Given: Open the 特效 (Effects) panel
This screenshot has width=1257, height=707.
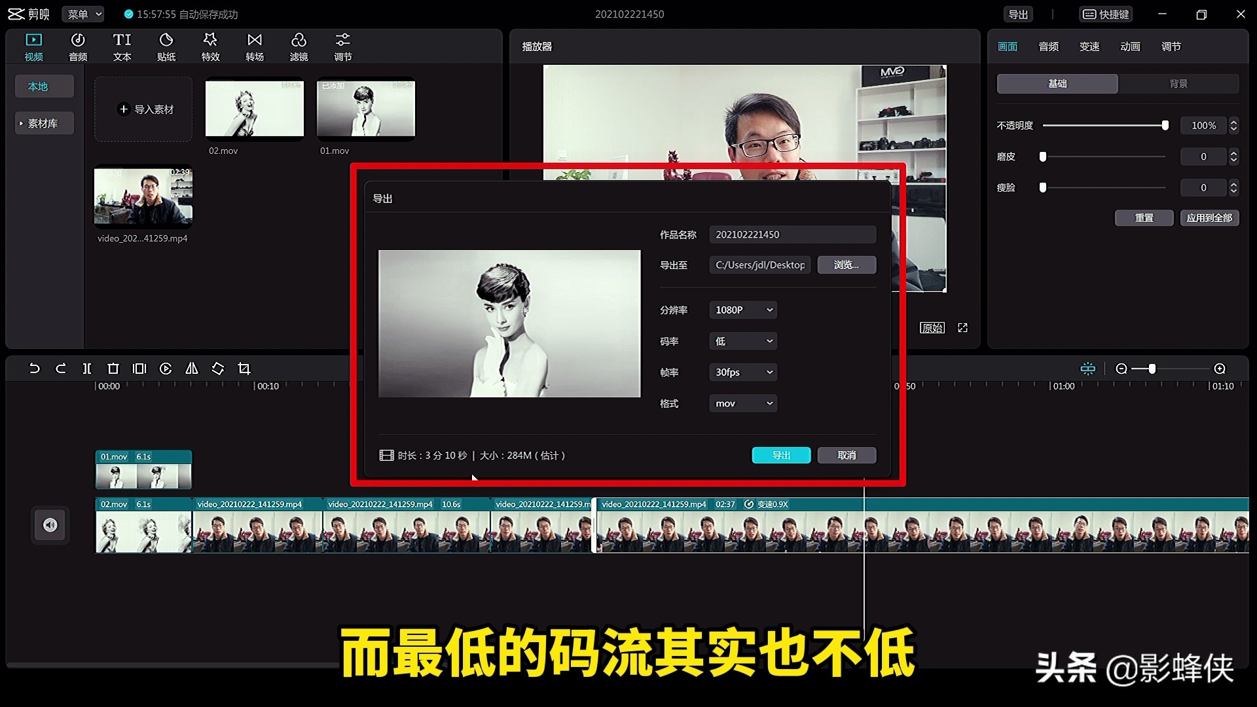Looking at the screenshot, I should [x=210, y=46].
